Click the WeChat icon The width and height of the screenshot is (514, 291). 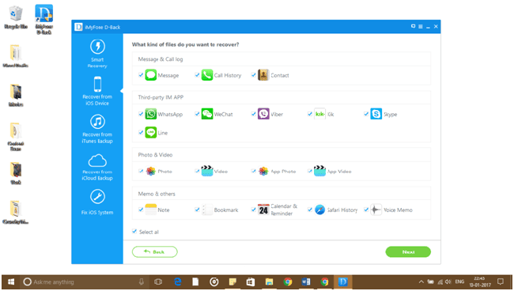coord(207,114)
